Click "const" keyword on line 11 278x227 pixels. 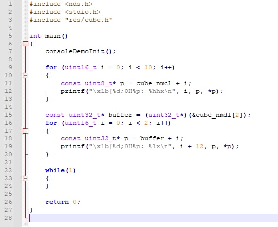coord(71,83)
